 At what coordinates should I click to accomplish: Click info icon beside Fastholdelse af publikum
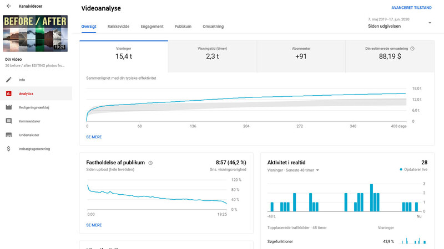point(150,163)
